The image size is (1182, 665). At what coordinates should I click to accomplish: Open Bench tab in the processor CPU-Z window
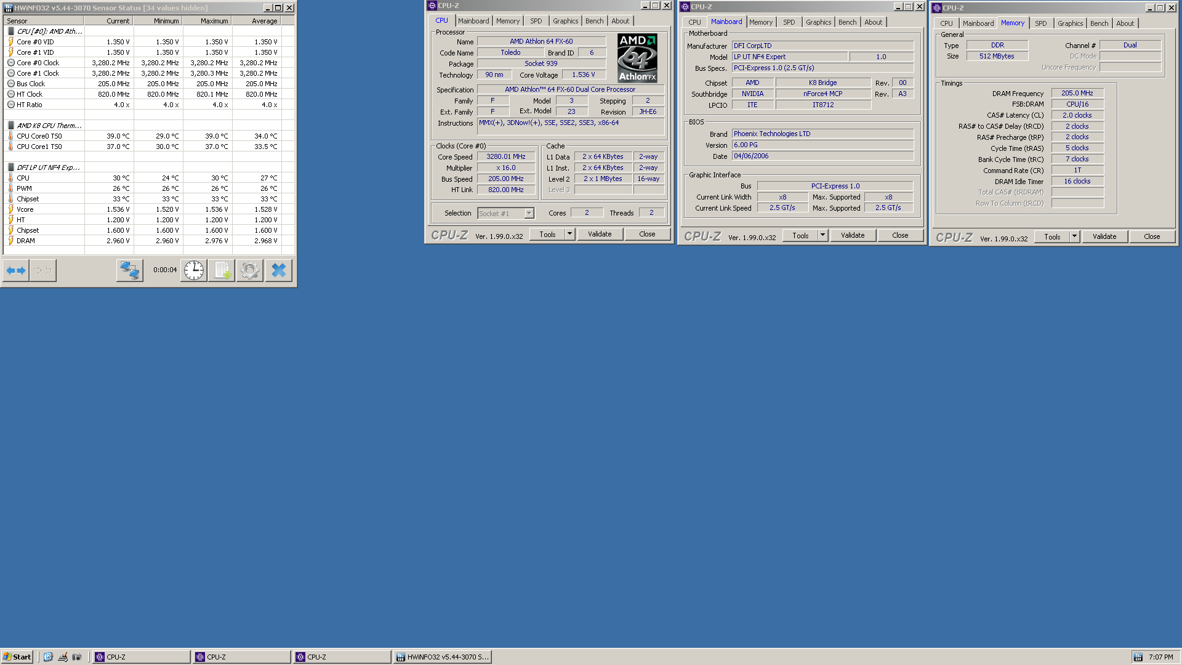pos(594,21)
